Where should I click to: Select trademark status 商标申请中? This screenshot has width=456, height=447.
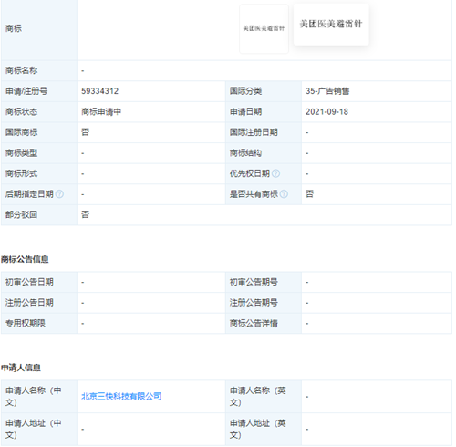tap(101, 112)
